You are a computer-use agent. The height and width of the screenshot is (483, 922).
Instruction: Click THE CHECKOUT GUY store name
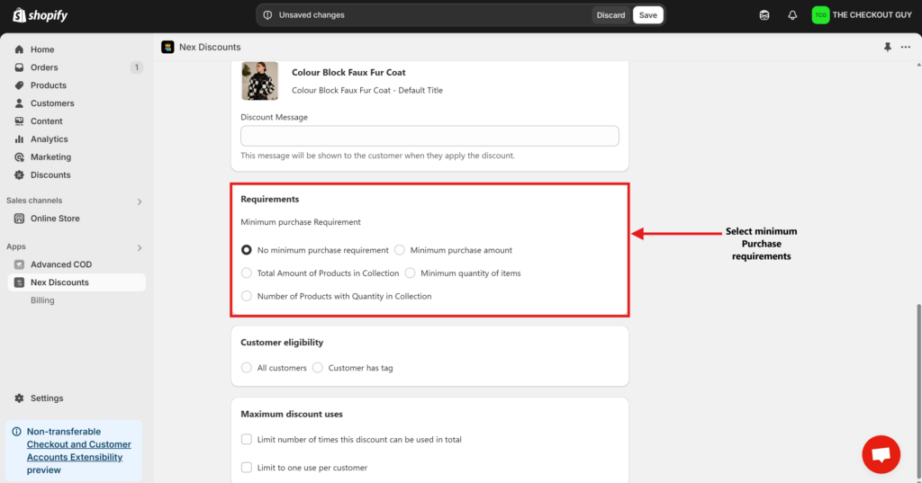(872, 15)
